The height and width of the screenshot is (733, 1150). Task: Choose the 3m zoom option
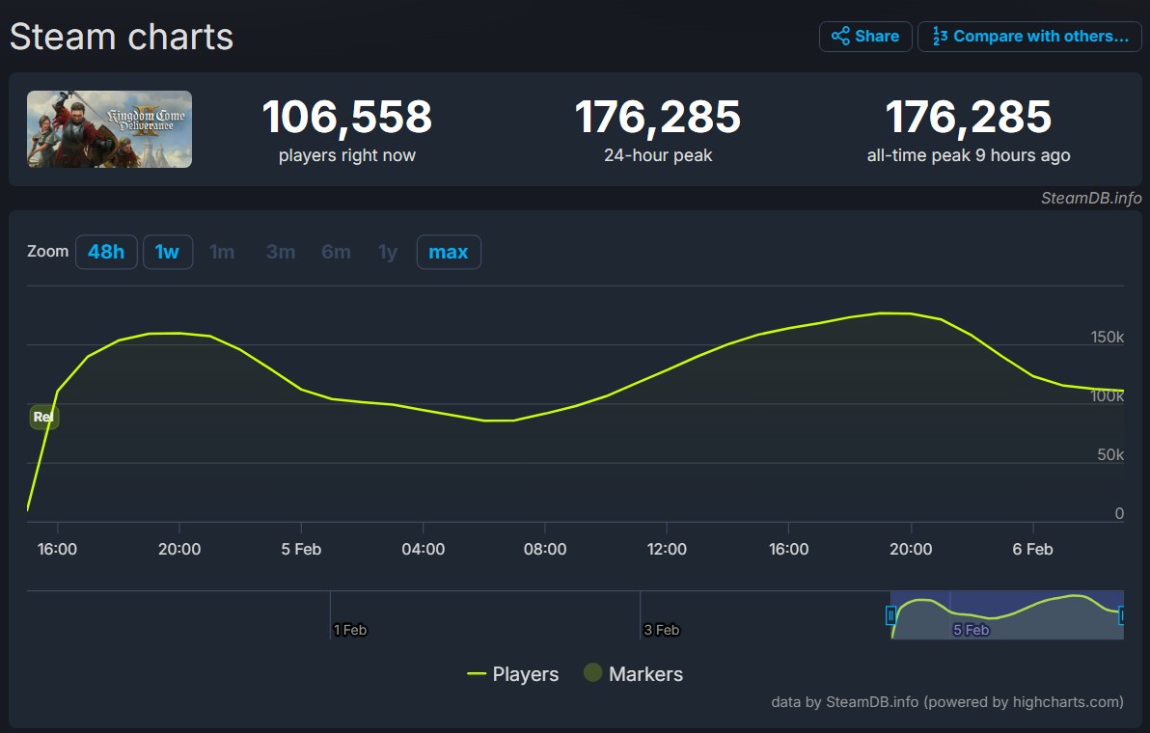280,252
